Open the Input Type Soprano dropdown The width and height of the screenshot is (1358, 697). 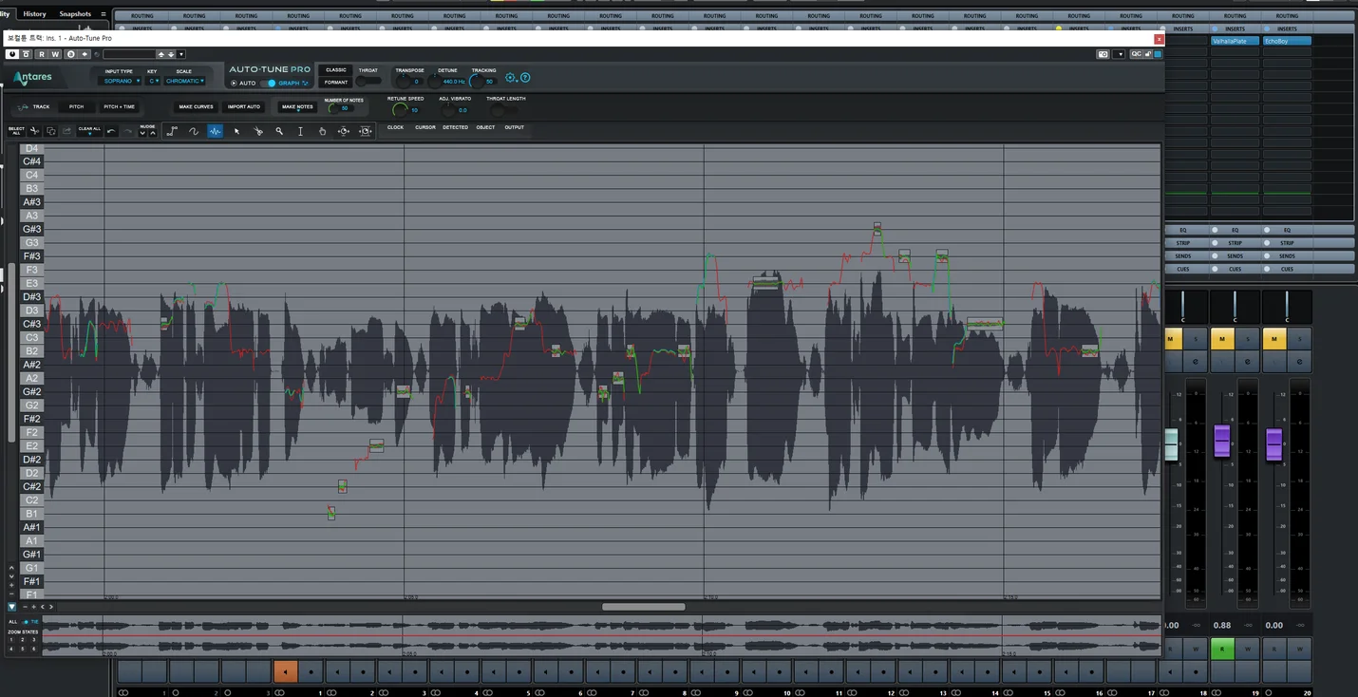122,81
